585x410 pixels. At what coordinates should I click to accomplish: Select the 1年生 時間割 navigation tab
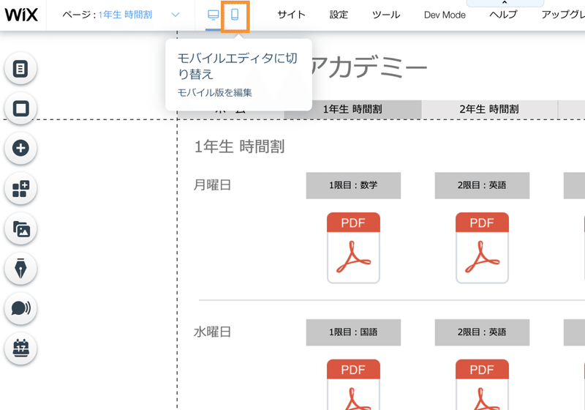point(352,109)
